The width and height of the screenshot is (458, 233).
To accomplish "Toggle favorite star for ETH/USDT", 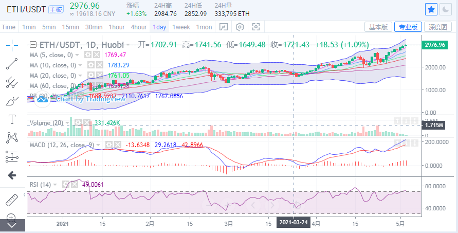I will click(x=431, y=10).
